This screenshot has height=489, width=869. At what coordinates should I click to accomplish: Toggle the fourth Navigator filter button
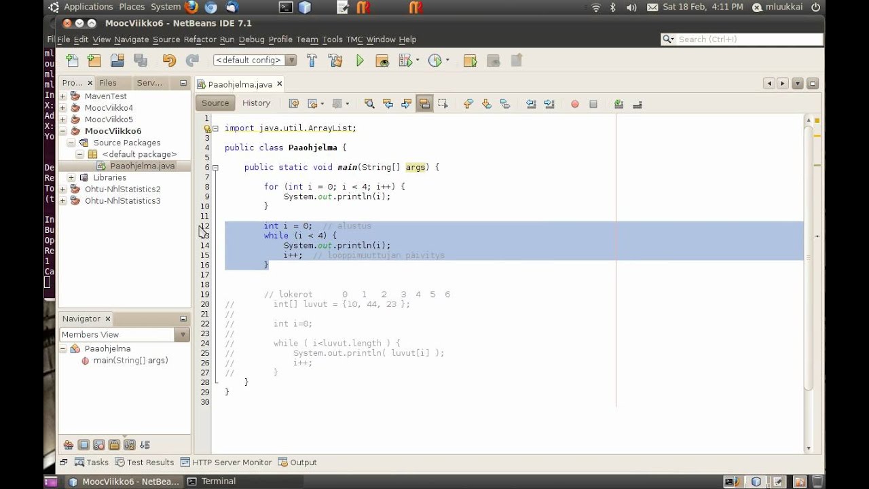[114, 445]
